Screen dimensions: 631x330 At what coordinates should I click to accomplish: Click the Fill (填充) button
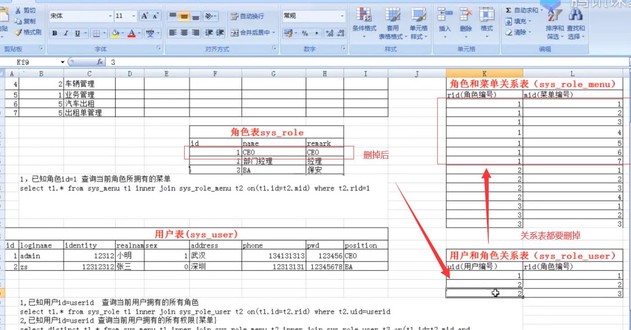tap(518, 21)
